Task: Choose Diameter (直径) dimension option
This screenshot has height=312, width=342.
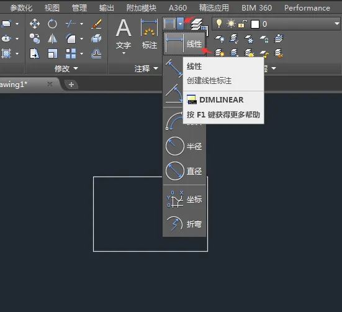Action: click(184, 171)
